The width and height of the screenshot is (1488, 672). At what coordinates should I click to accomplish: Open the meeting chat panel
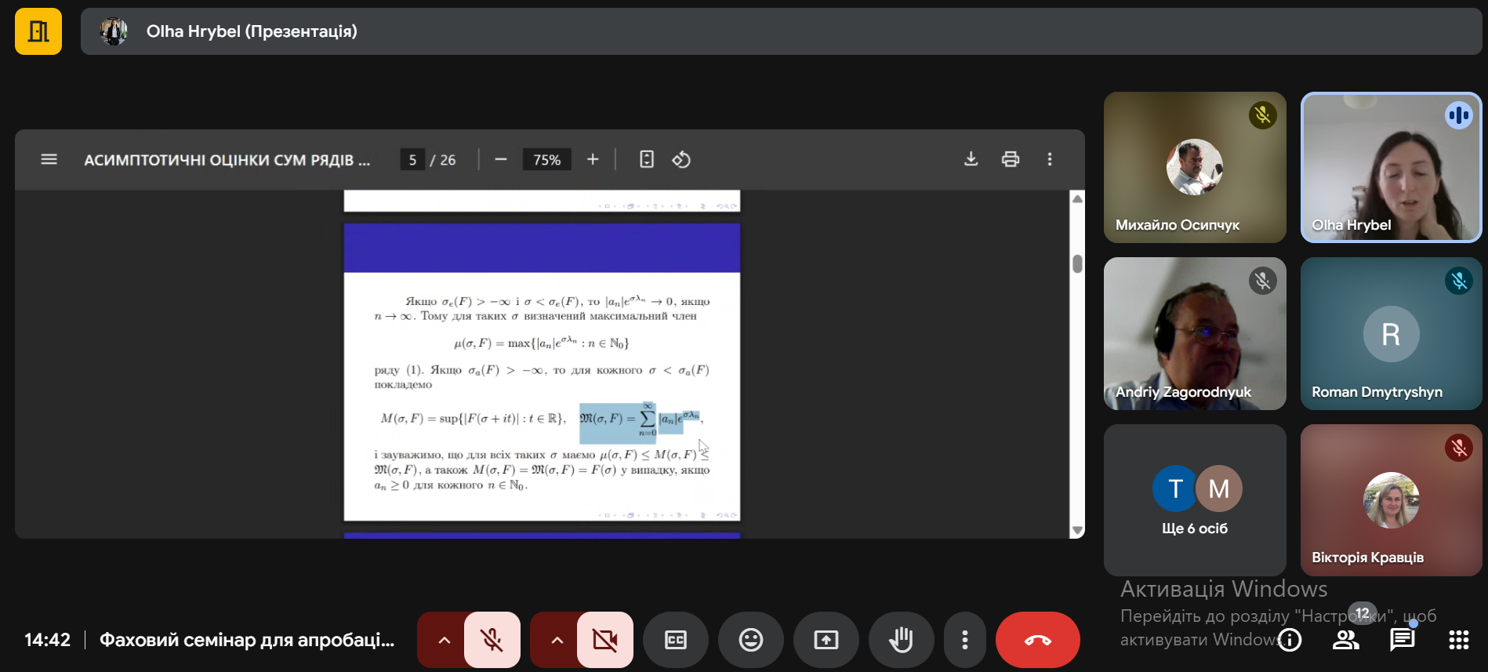point(1402,640)
